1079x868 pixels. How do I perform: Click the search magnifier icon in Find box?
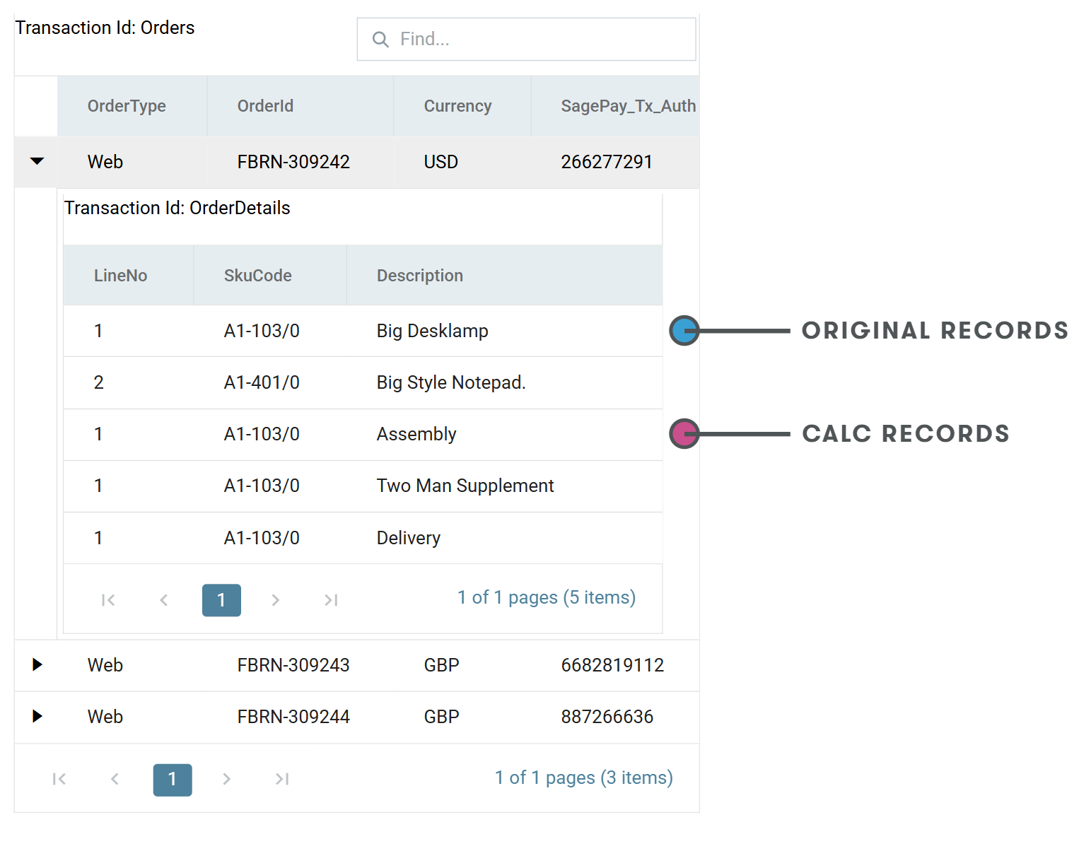(380, 40)
